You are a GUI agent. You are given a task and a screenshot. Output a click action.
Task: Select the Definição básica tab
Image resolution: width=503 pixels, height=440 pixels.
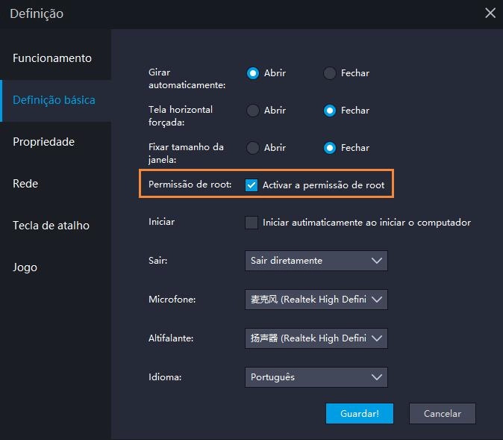(x=55, y=100)
